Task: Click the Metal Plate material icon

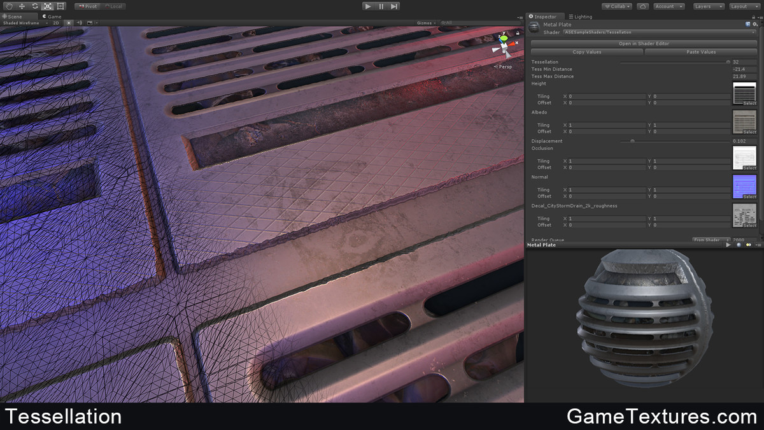Action: coord(534,27)
